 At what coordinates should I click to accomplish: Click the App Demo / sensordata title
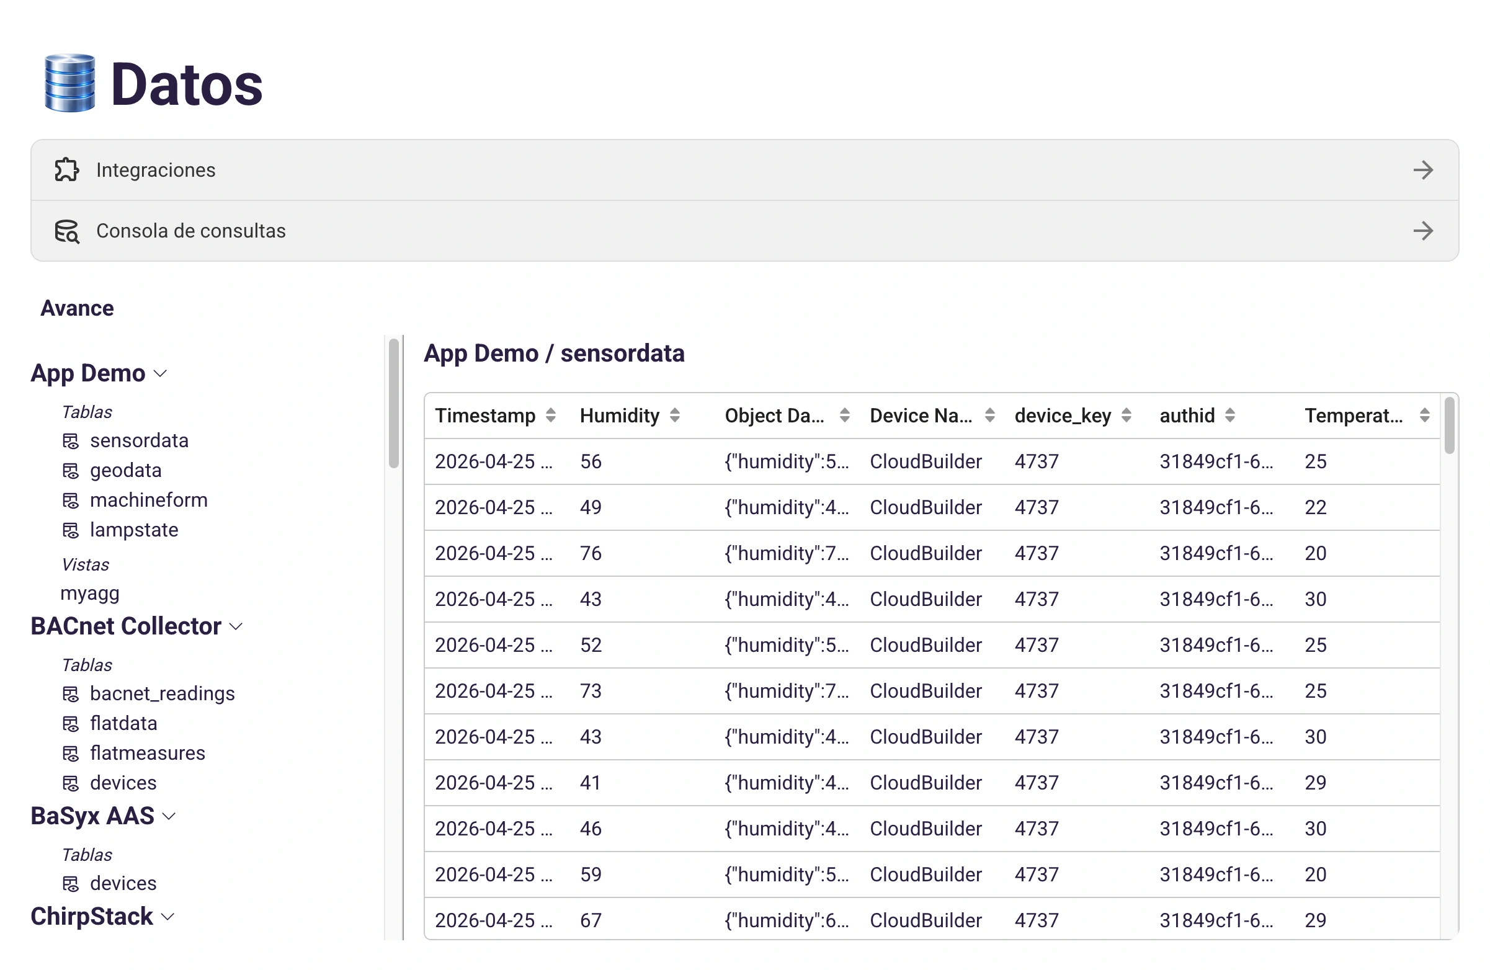[554, 354]
